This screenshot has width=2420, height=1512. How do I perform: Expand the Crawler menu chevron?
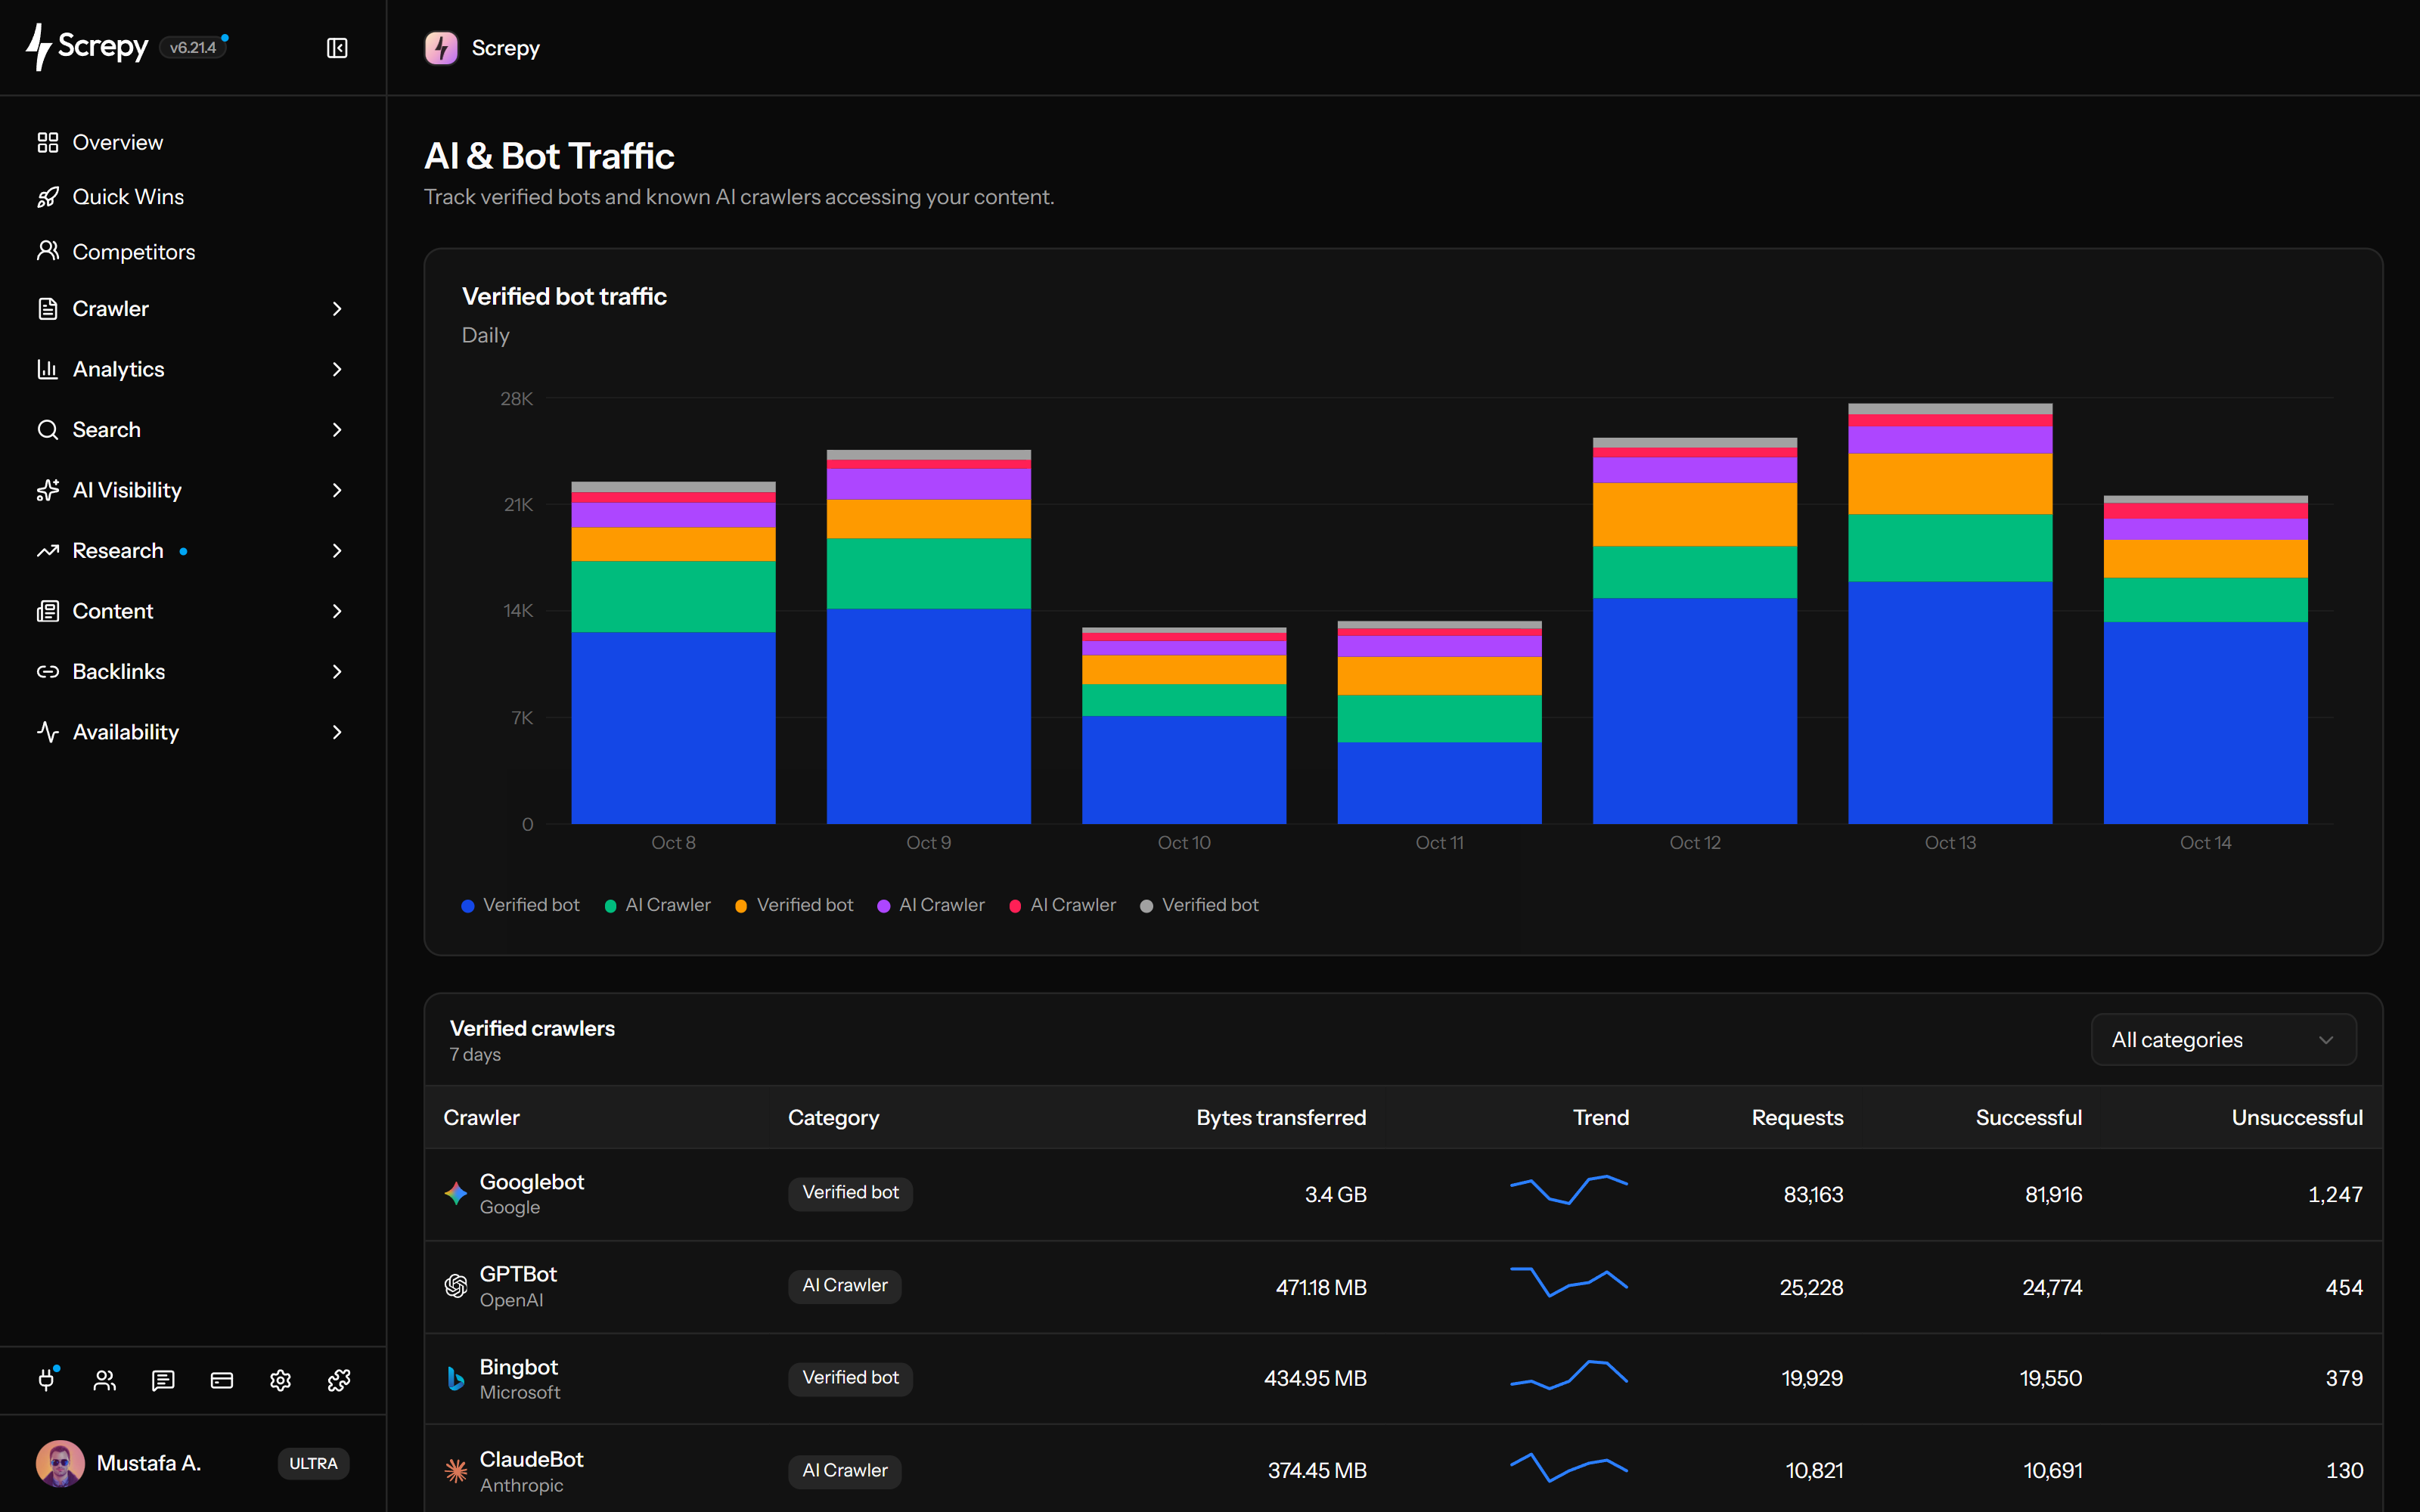[337, 309]
